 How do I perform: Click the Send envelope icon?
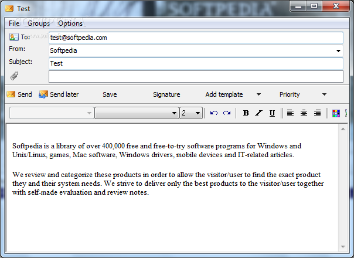[x=11, y=94]
